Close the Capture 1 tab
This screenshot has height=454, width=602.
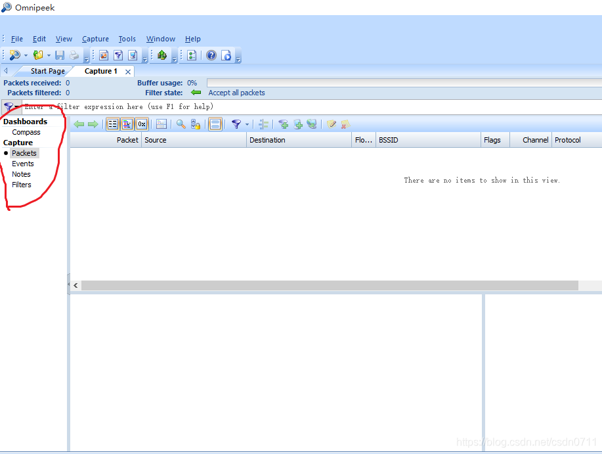point(128,72)
